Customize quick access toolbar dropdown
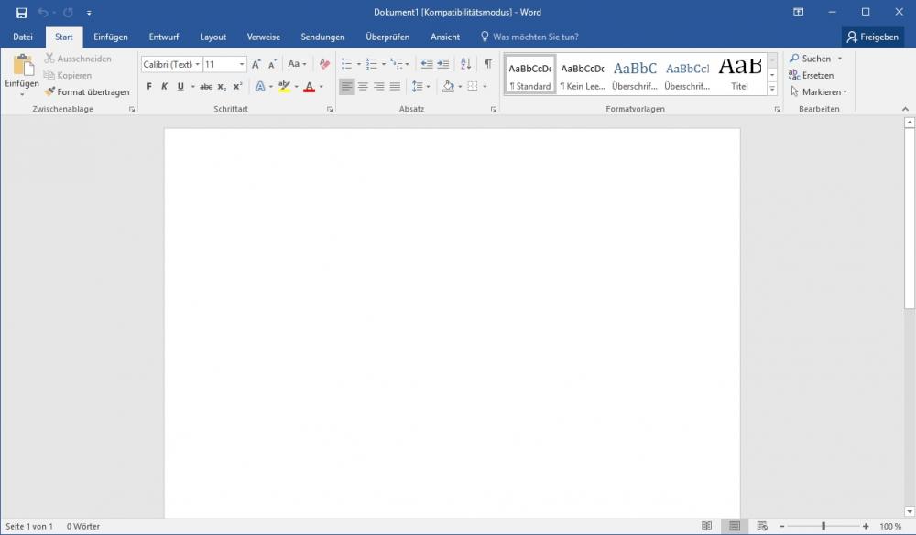This screenshot has width=916, height=535. [x=89, y=13]
